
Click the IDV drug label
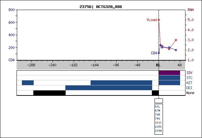189,73
